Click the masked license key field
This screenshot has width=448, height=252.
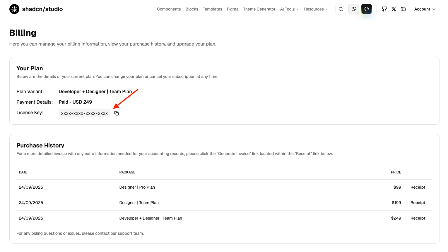click(x=84, y=113)
